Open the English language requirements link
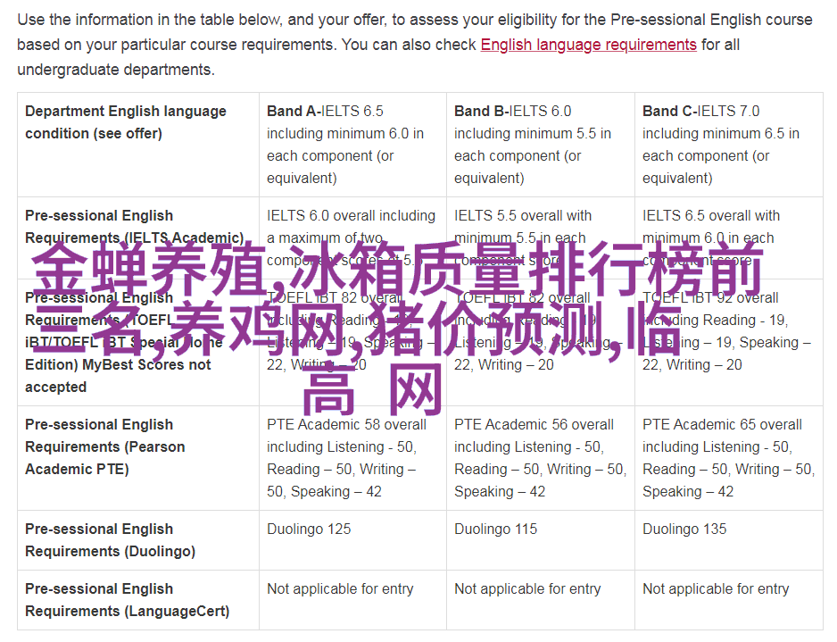The image size is (837, 642). click(588, 45)
